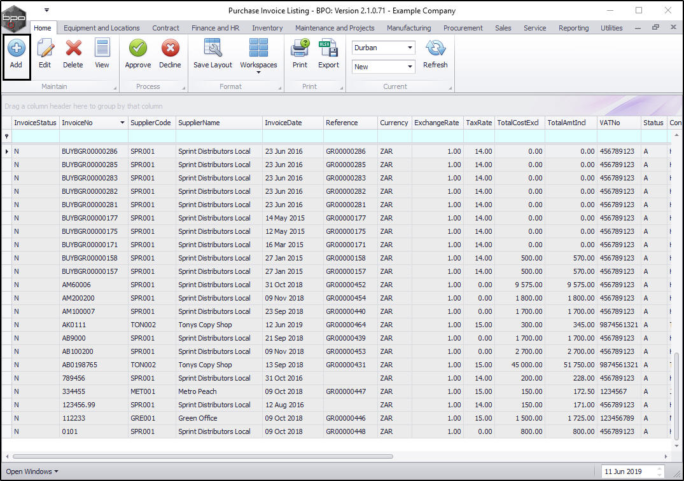Open the View icon in Maintain group
This screenshot has height=481, width=684.
(102, 48)
